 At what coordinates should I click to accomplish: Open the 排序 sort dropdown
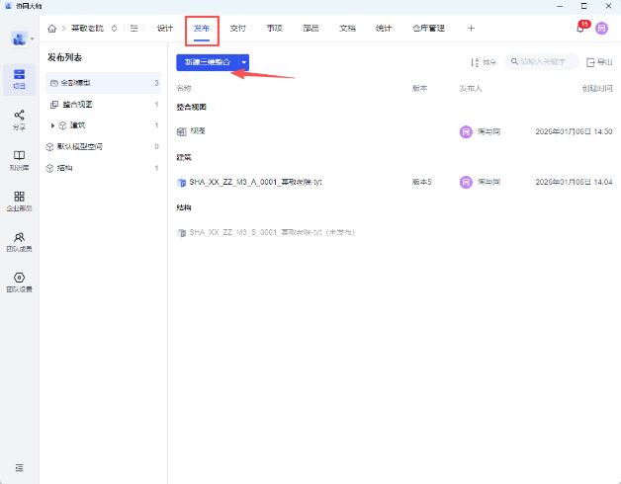click(483, 62)
